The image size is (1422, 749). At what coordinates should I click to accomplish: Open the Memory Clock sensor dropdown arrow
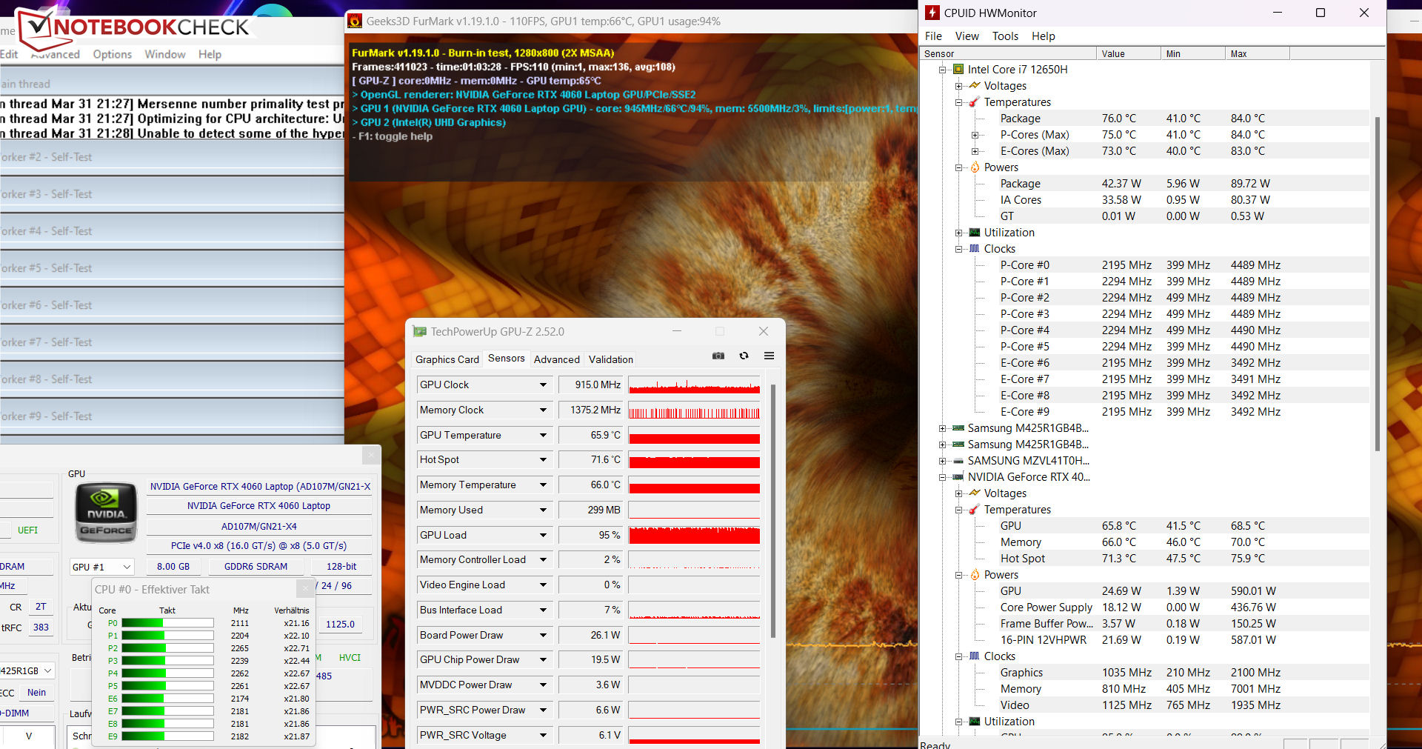(x=543, y=410)
